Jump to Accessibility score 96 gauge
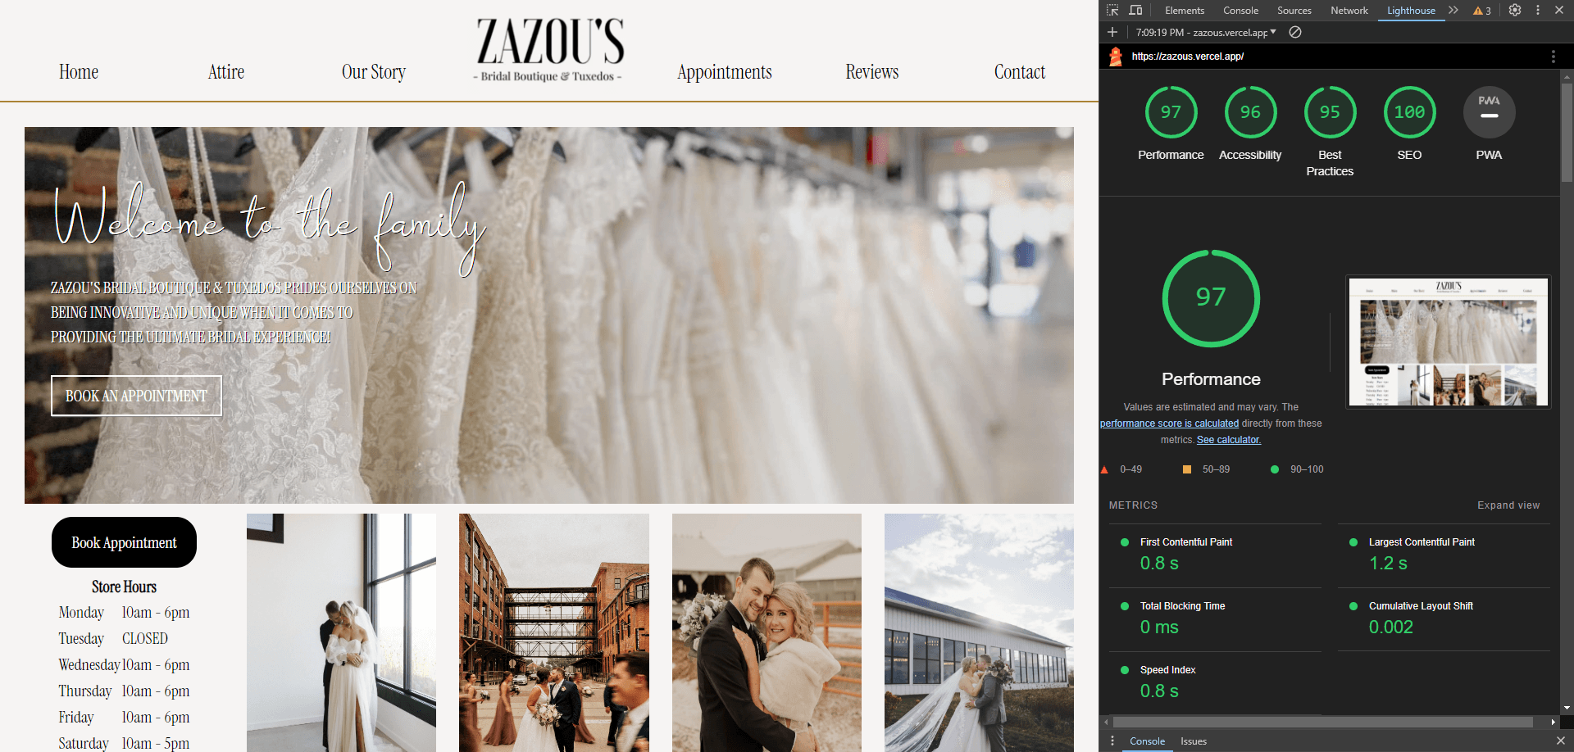The height and width of the screenshot is (752, 1574). coord(1250,112)
